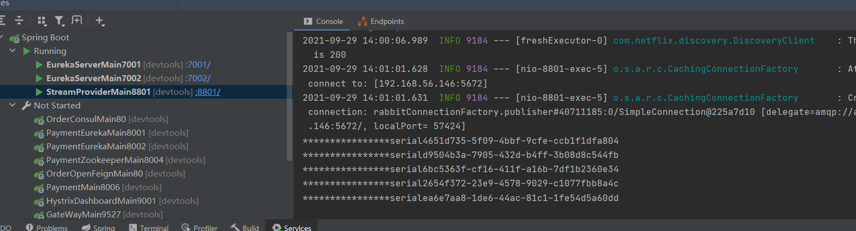The image size is (856, 231).
Task: Open the Group By options icon
Action: pyautogui.click(x=42, y=21)
